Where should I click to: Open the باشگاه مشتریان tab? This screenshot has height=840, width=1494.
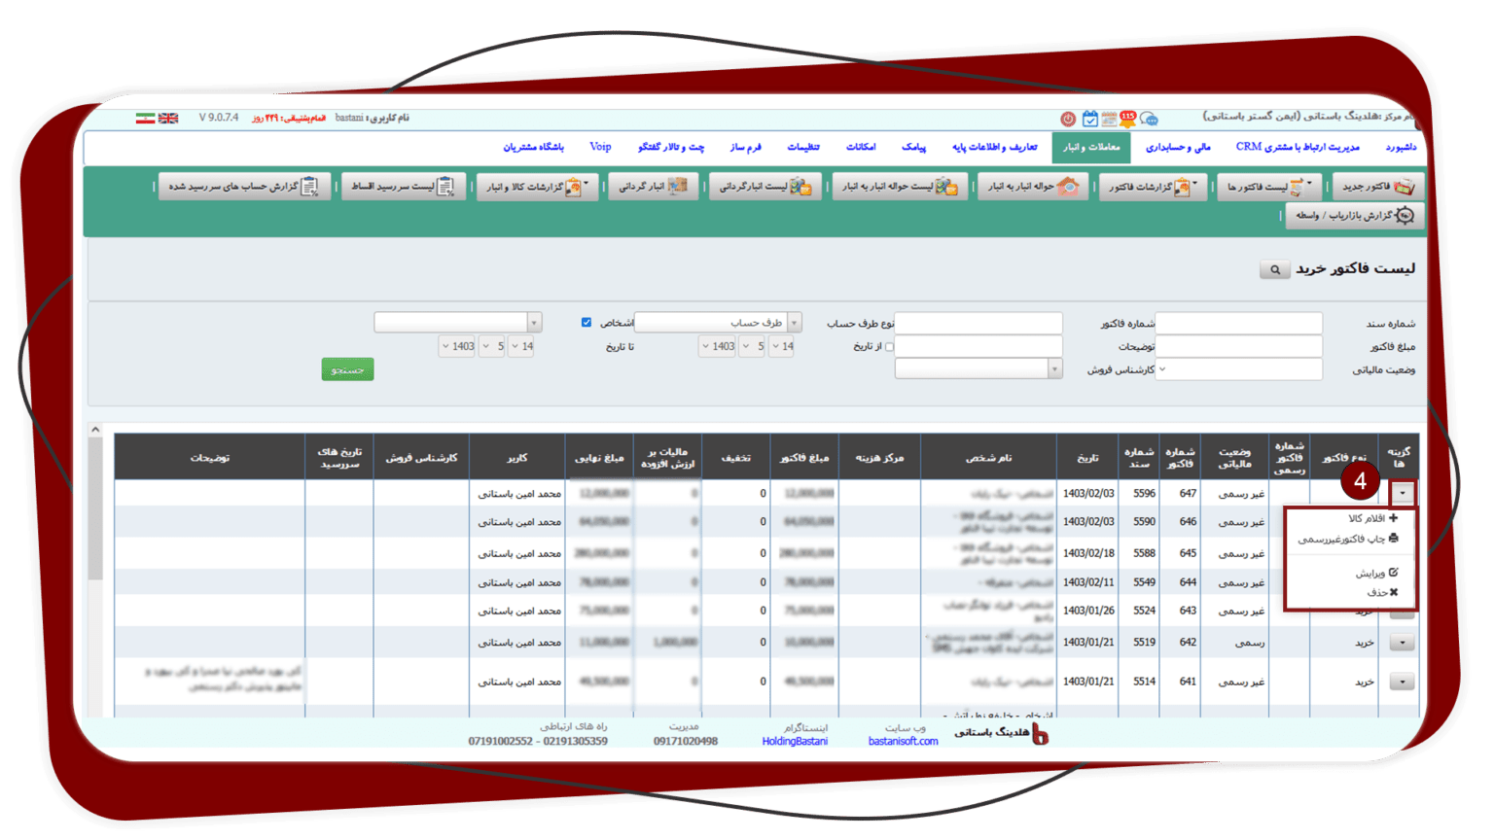coord(533,148)
